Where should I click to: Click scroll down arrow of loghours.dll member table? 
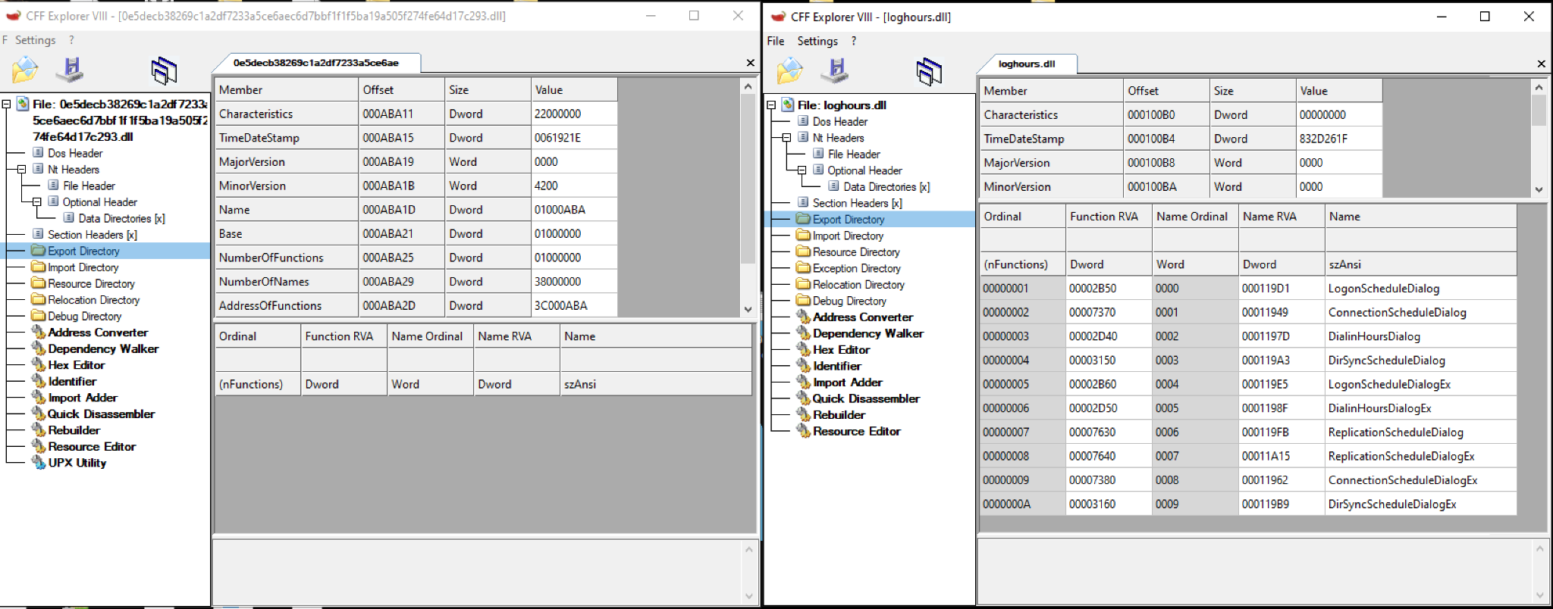pos(1539,189)
